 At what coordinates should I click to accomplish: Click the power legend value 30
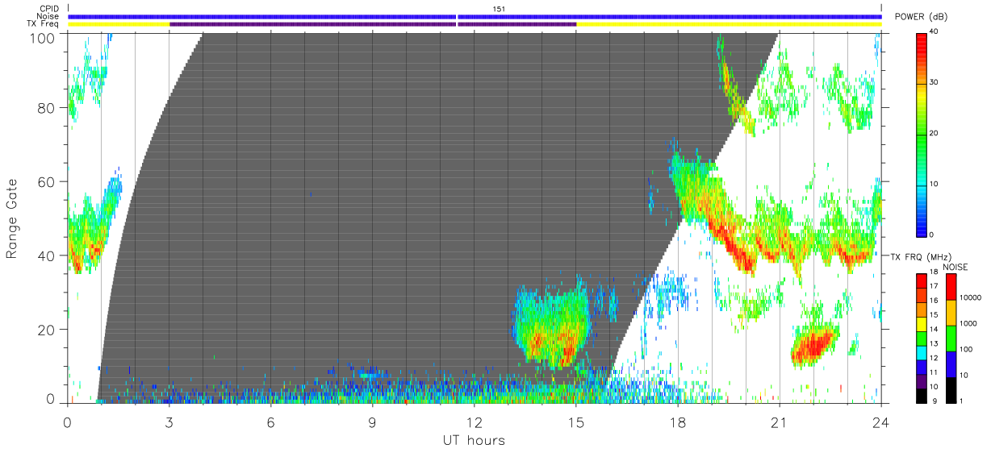[x=935, y=82]
